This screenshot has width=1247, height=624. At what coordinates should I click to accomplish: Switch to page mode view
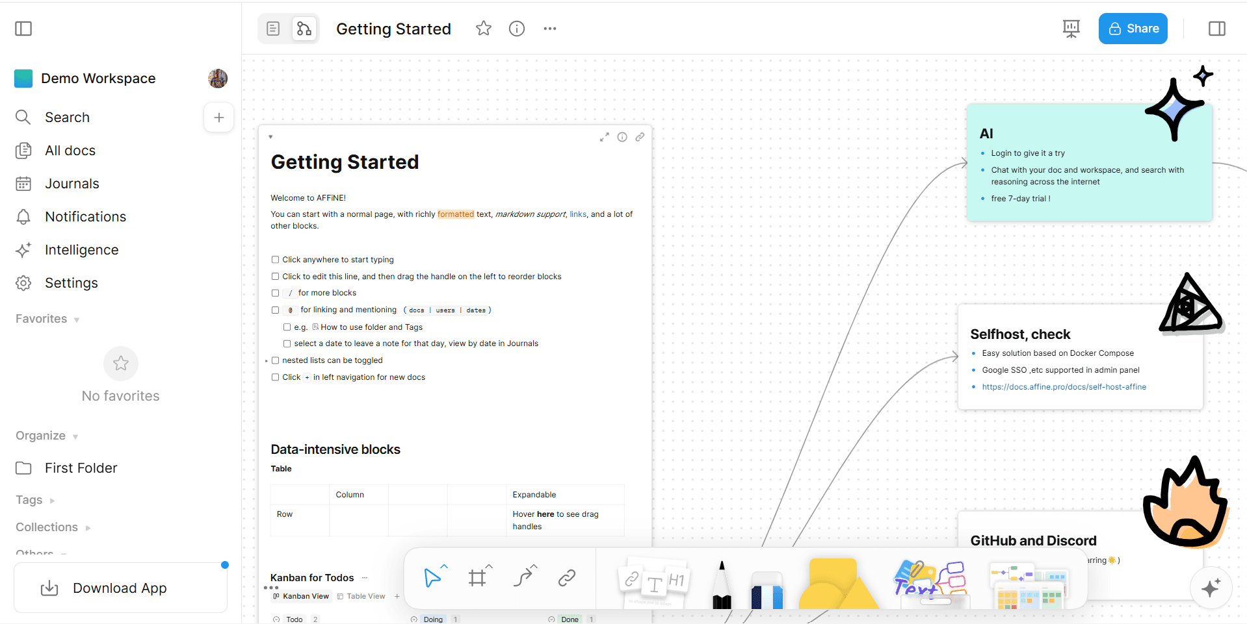click(273, 29)
